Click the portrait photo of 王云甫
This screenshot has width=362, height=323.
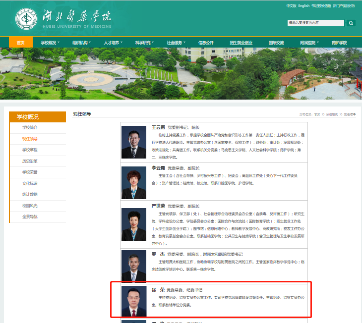pyautogui.click(x=134, y=142)
